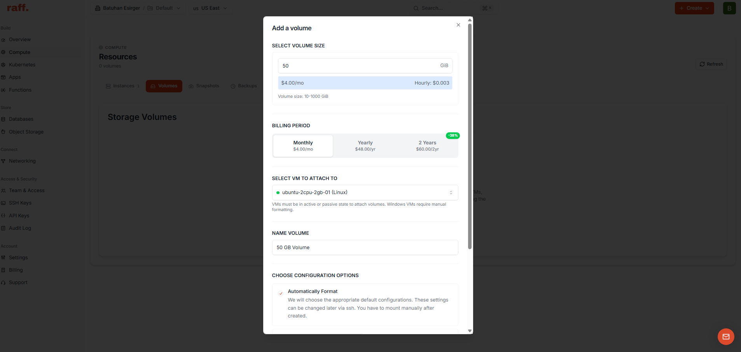Click the $4.00/mo price bar
The width and height of the screenshot is (741, 352).
pos(365,83)
